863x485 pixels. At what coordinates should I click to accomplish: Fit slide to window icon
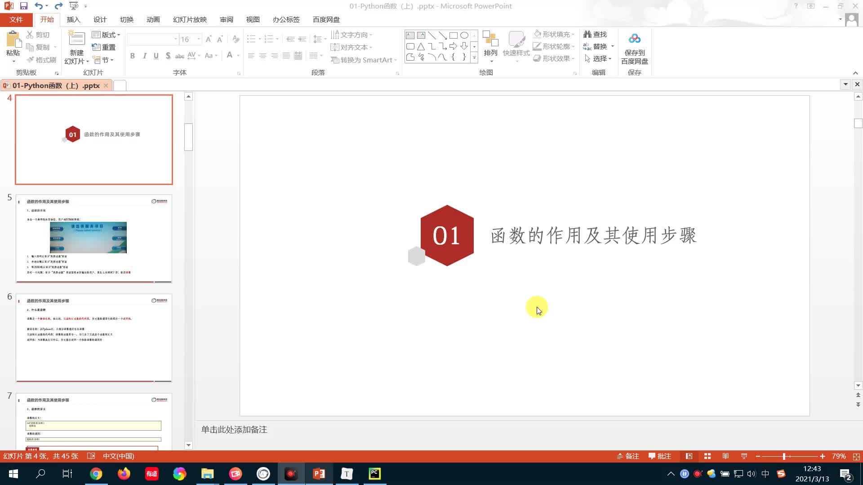point(856,456)
